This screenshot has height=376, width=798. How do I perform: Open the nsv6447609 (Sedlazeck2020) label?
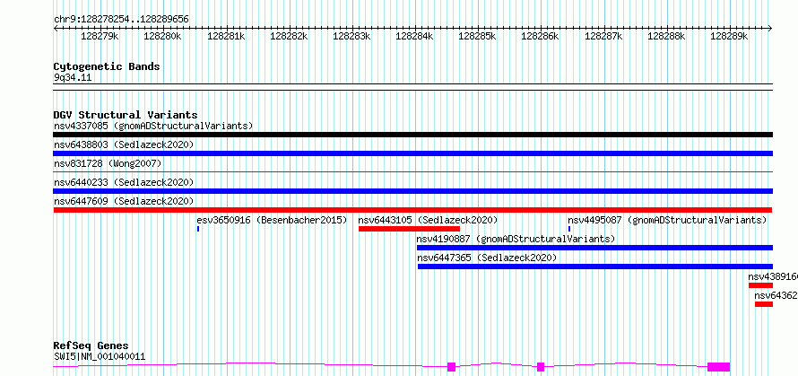pos(124,201)
